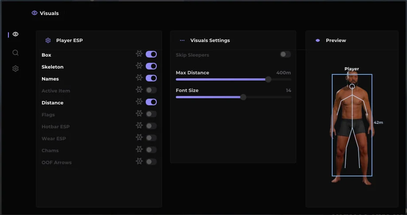Open the Box option settings gear

140,54
